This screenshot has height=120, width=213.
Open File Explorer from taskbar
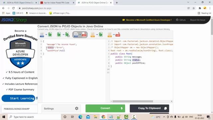pos(96,117)
